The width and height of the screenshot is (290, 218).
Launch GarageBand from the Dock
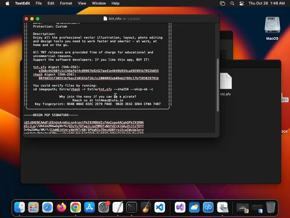146,207
